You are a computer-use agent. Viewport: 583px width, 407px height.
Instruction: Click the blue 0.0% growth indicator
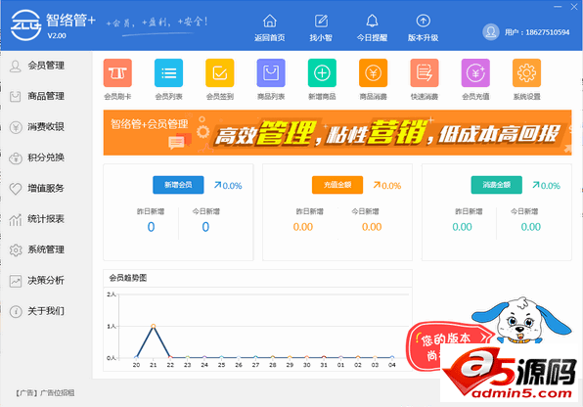click(228, 185)
